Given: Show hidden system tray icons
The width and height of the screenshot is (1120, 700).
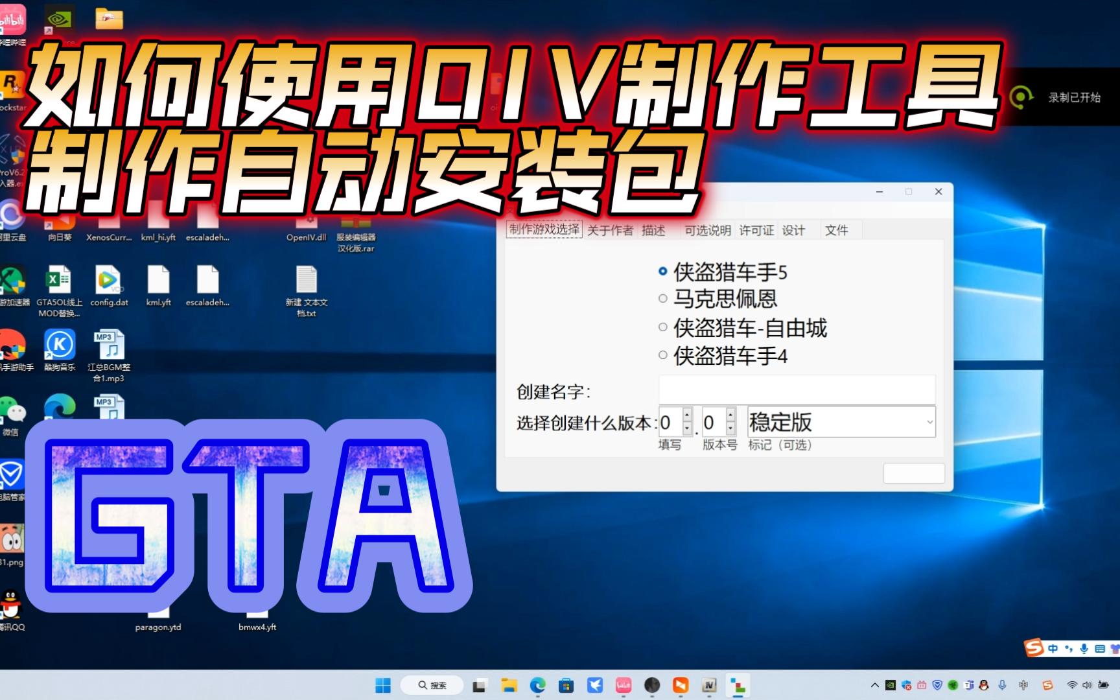Looking at the screenshot, I should tap(875, 685).
